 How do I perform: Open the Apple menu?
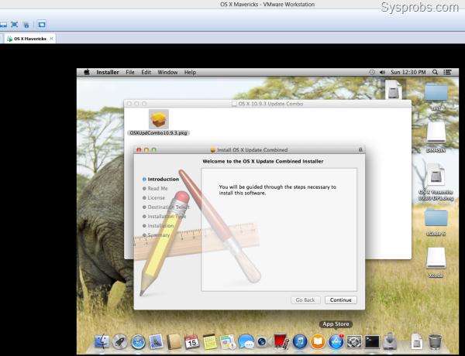click(87, 72)
